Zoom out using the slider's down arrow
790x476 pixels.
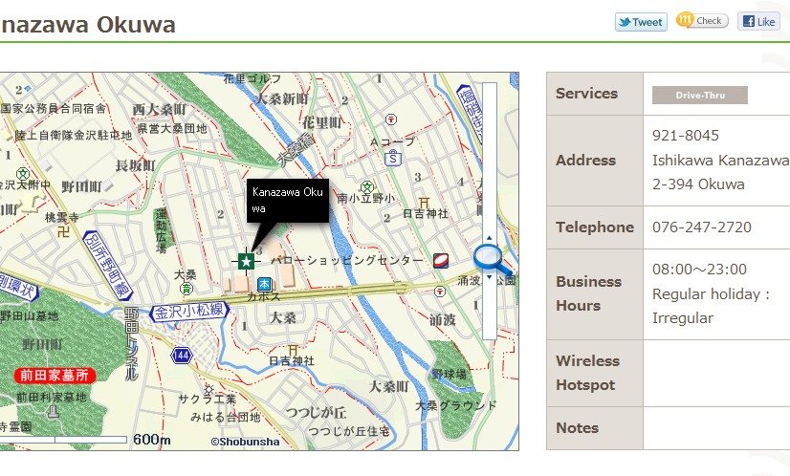click(490, 277)
